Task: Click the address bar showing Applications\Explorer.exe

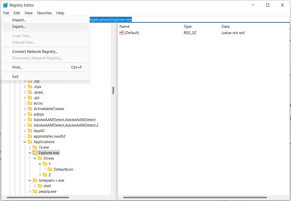Action: [110, 19]
